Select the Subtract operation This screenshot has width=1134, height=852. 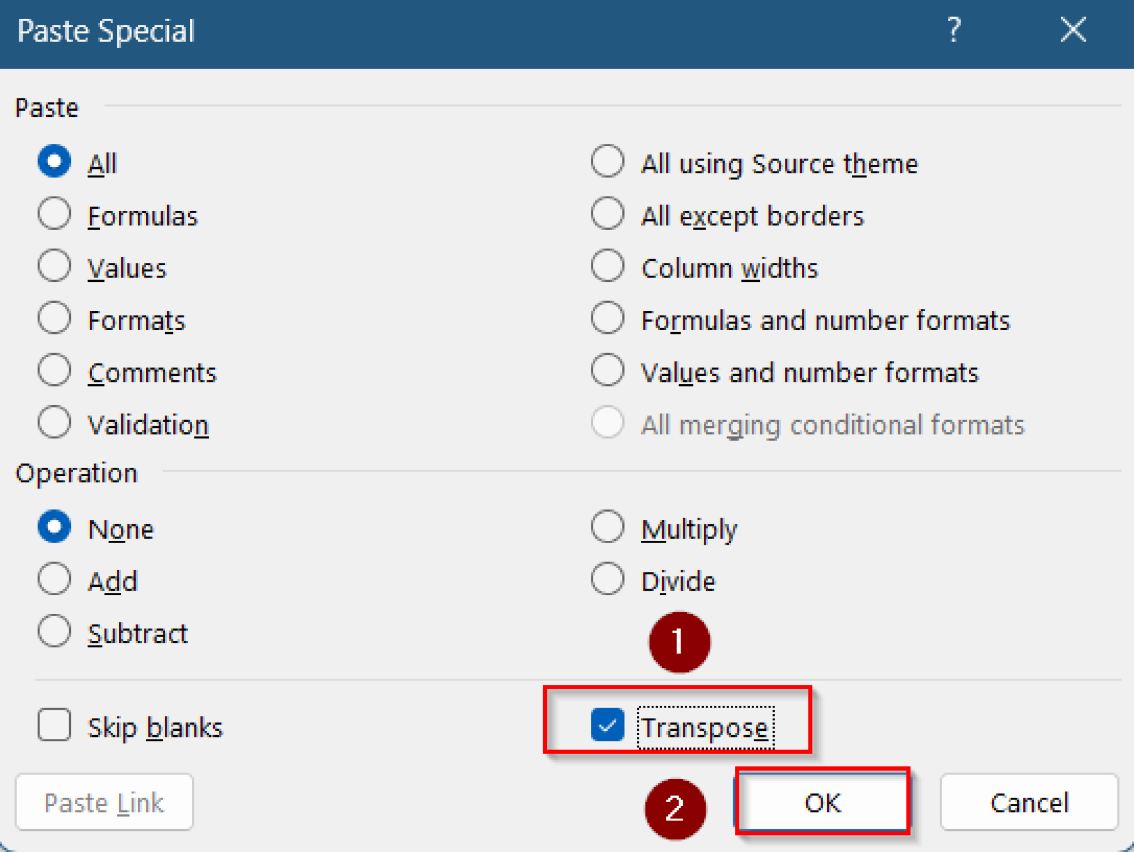click(x=54, y=631)
